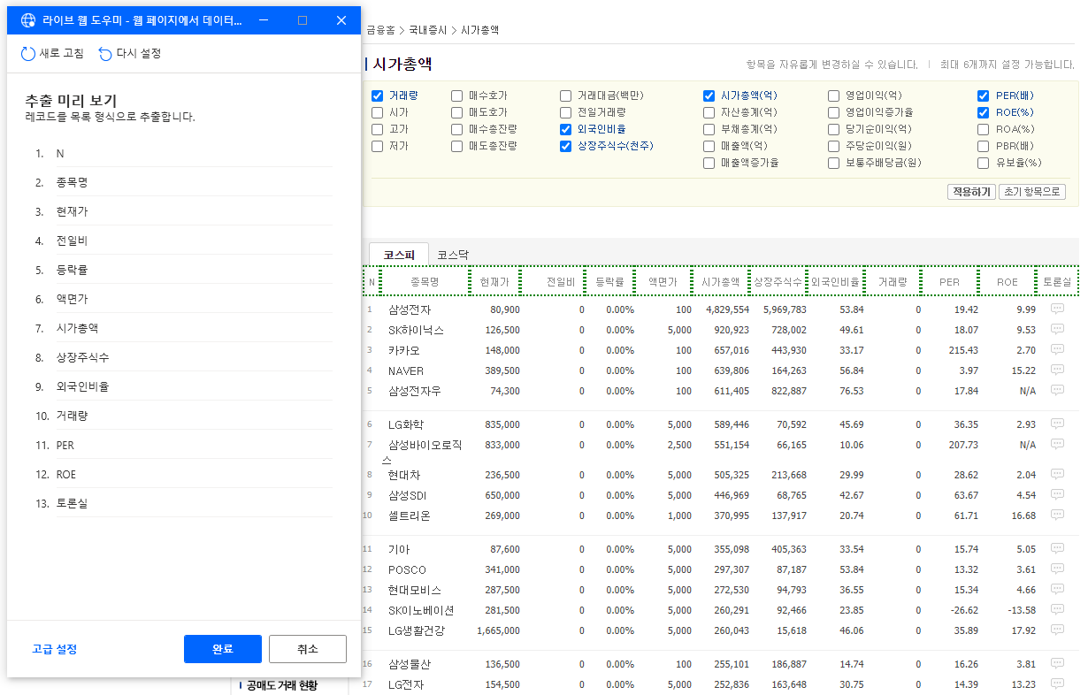Open discussion icon for LG화학 row
The height and width of the screenshot is (695, 1088).
(x=1057, y=424)
